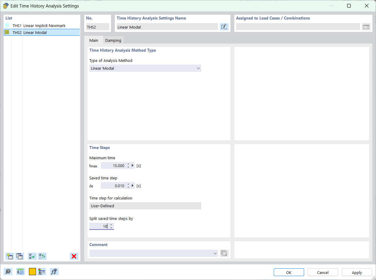
Task: Select all settings in the list
Action: (x=32, y=256)
